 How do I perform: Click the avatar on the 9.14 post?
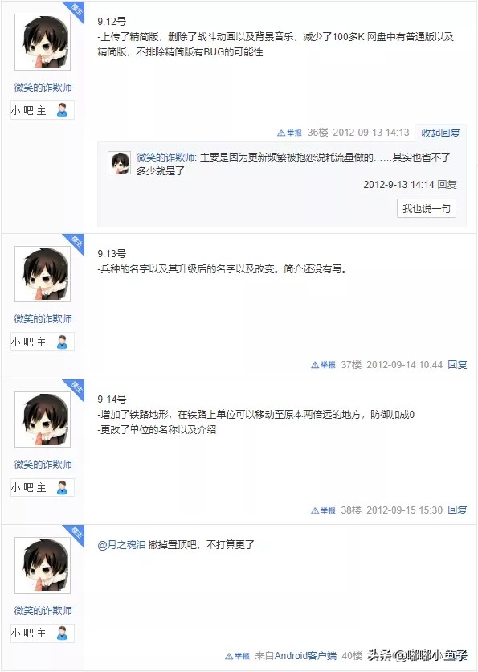pyautogui.click(x=42, y=418)
